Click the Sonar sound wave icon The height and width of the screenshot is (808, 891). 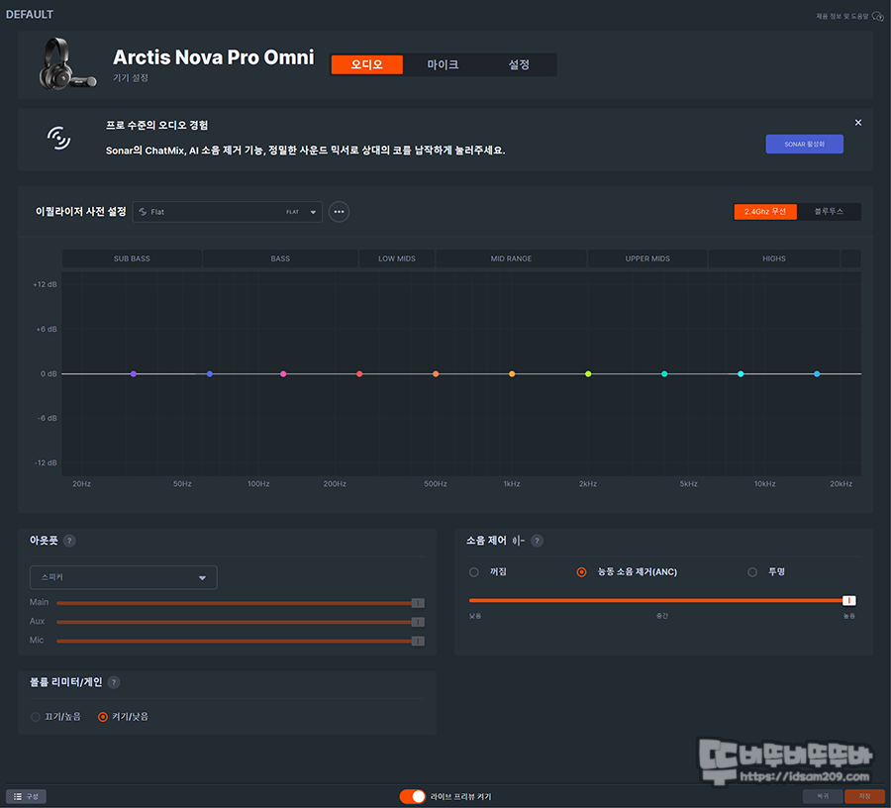pyautogui.click(x=58, y=138)
